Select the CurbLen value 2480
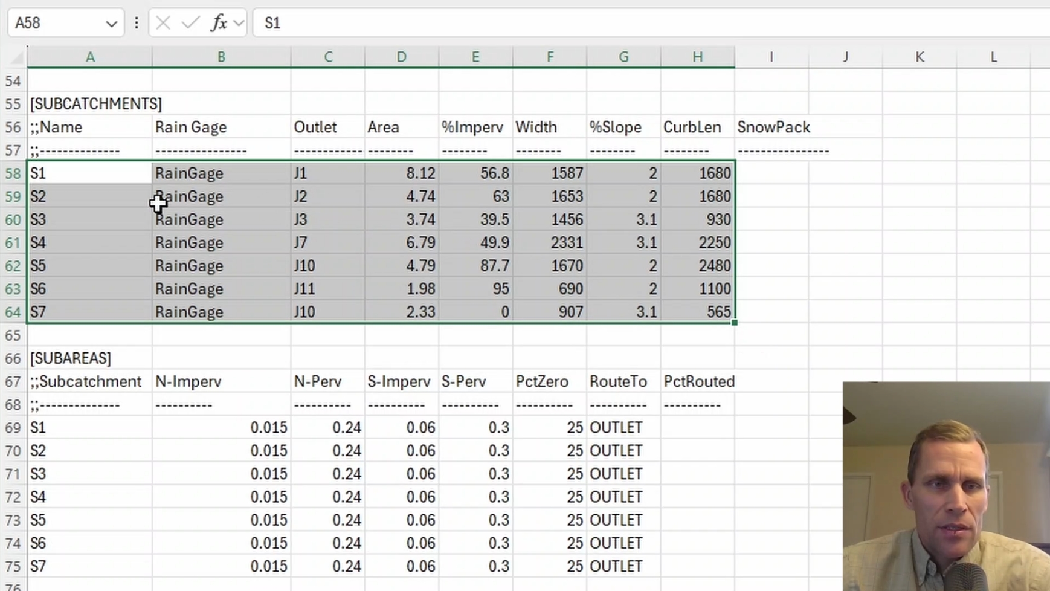 coord(698,266)
